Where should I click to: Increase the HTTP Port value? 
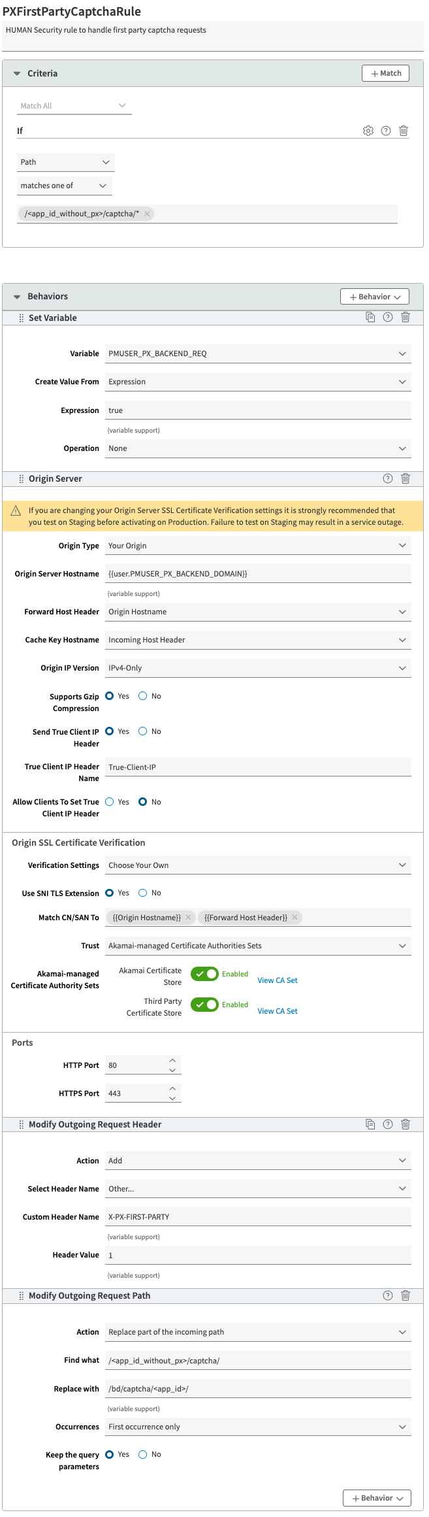click(172, 1060)
